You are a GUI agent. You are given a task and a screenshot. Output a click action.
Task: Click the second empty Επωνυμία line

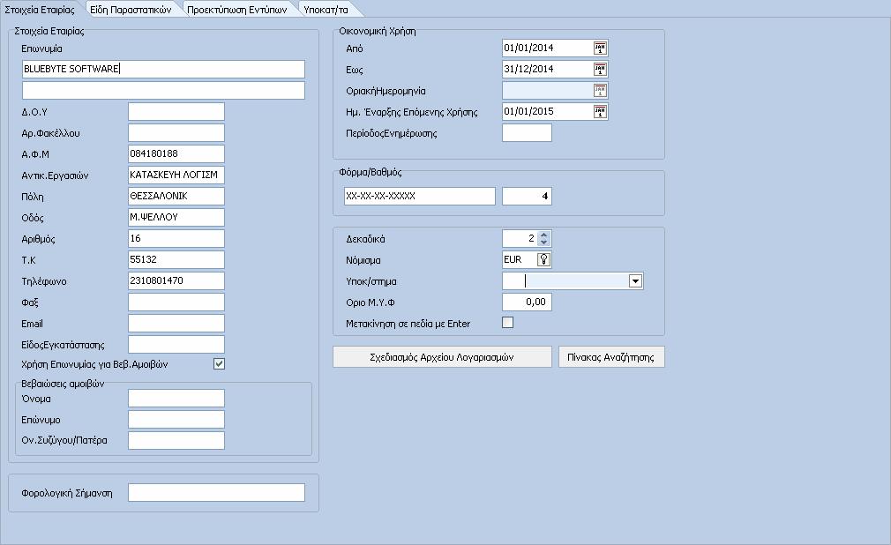tap(164, 90)
